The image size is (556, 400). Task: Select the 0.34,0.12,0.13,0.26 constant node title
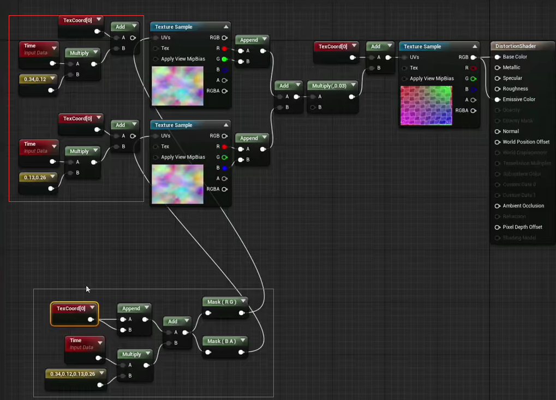click(x=73, y=374)
